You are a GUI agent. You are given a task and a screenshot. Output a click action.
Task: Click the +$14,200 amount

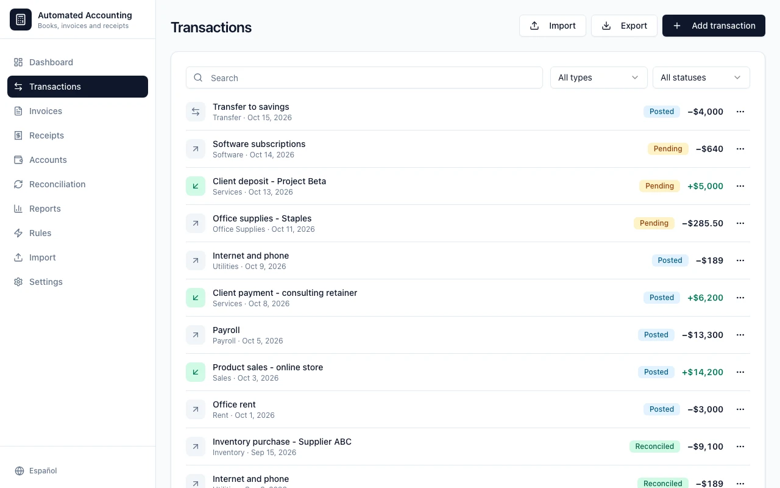[x=703, y=372]
